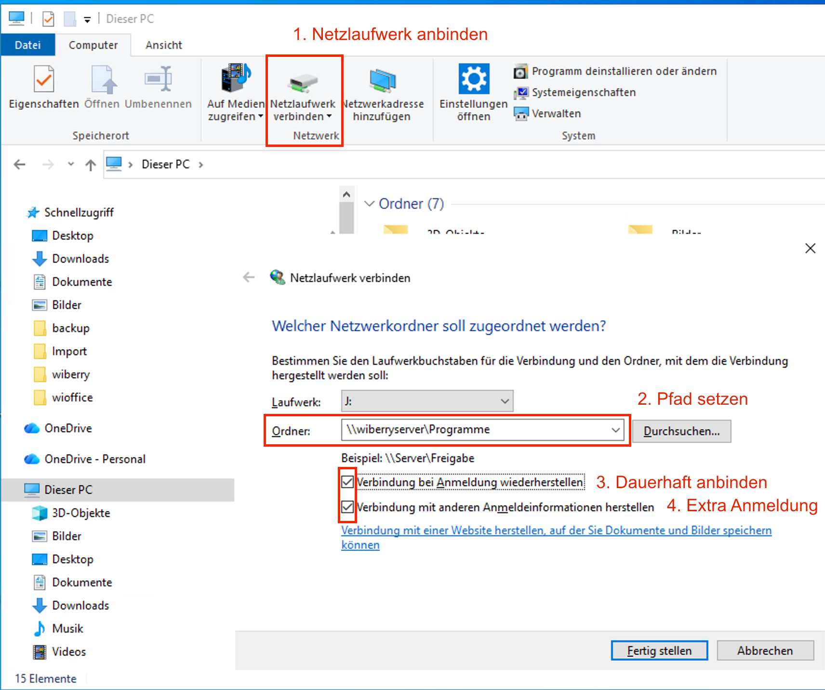Viewport: 825px width, 690px height.
Task: Click the Durchsuchen... button
Action: pos(681,431)
